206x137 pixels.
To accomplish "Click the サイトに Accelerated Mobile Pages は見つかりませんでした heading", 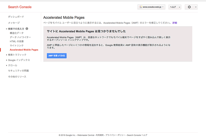I will click(x=86, y=31).
